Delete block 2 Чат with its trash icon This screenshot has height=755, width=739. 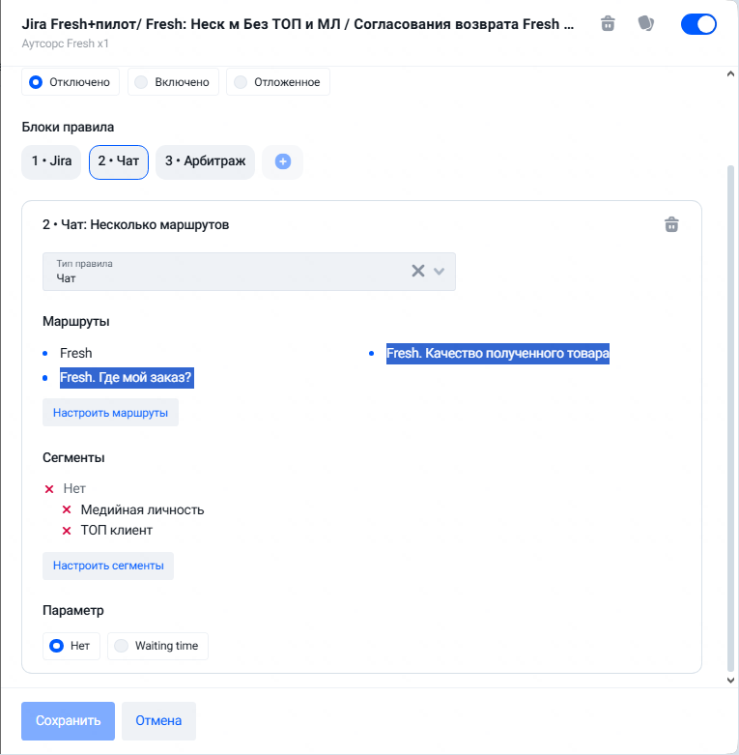pos(671,224)
